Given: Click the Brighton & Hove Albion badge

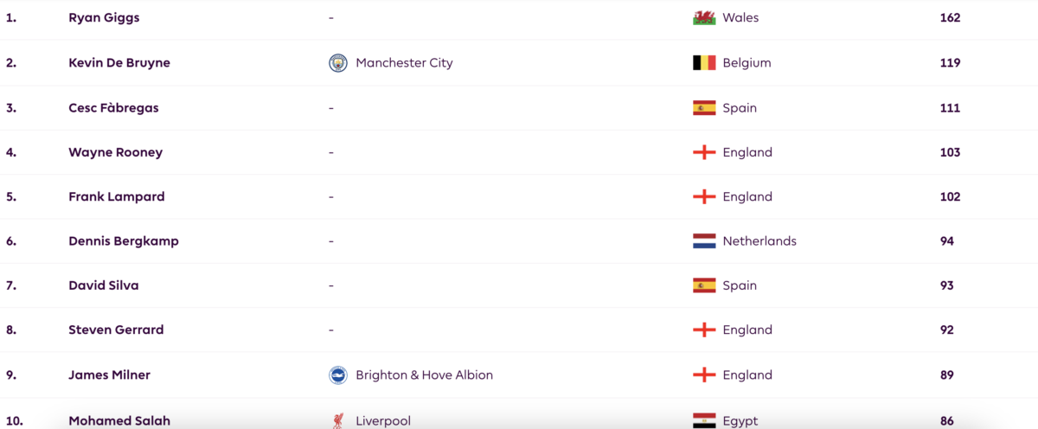Looking at the screenshot, I should 338,375.
